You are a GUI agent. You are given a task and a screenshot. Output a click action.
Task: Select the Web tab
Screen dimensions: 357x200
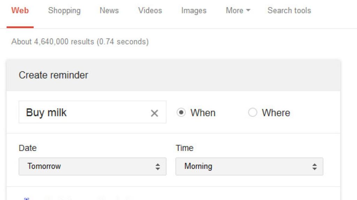[20, 10]
